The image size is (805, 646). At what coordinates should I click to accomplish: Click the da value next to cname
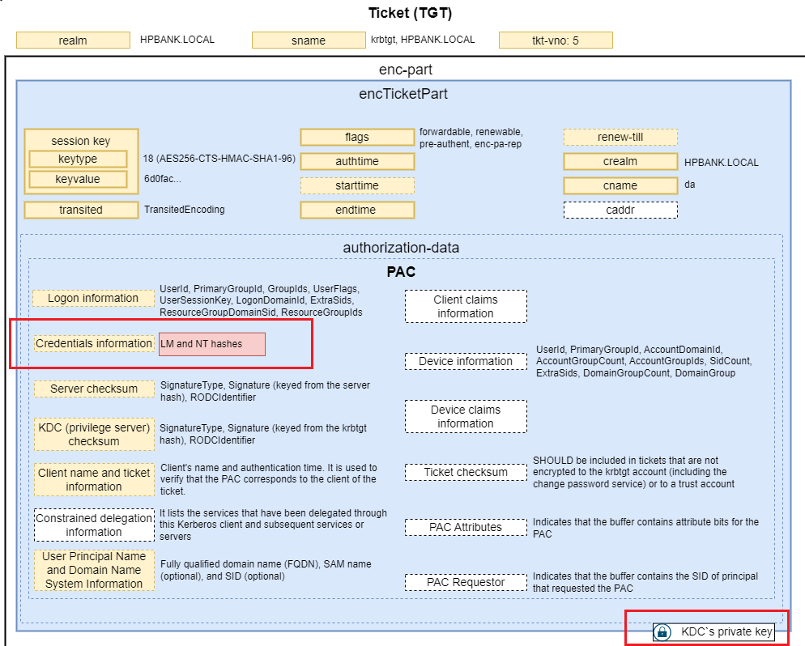[x=689, y=185]
